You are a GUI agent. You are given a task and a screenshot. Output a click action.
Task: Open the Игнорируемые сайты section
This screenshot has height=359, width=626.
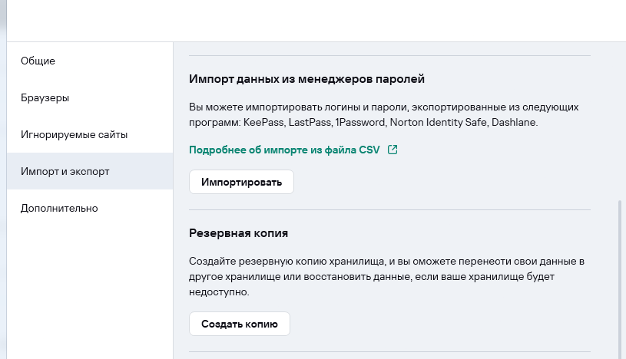[74, 134]
